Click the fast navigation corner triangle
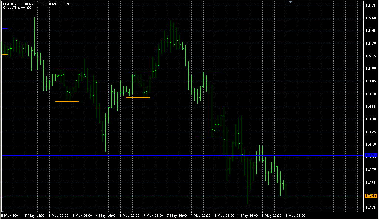Screen dimensions: 379x219 click(3, 211)
